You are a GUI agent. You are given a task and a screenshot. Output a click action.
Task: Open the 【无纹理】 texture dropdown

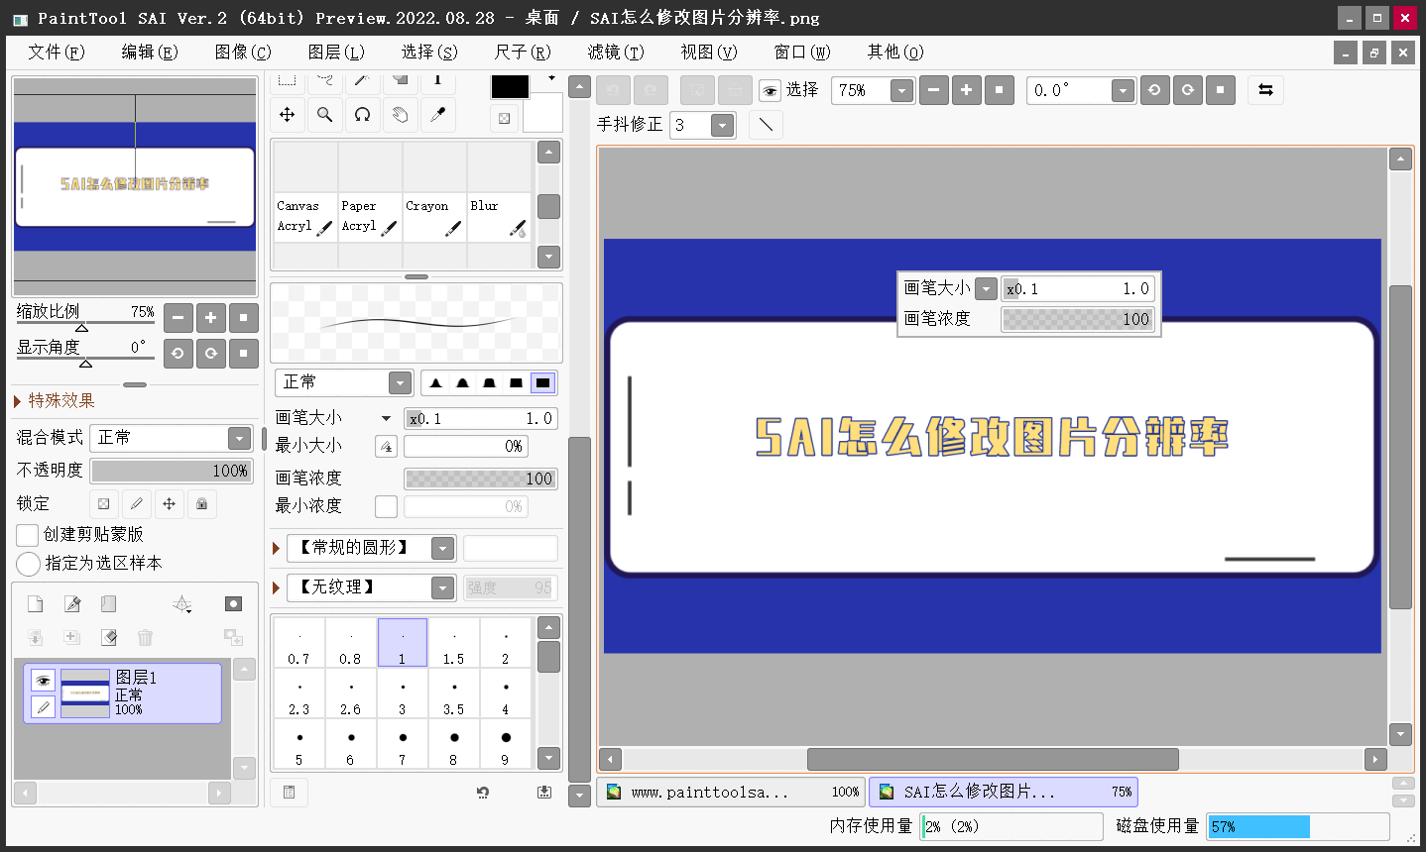click(443, 587)
